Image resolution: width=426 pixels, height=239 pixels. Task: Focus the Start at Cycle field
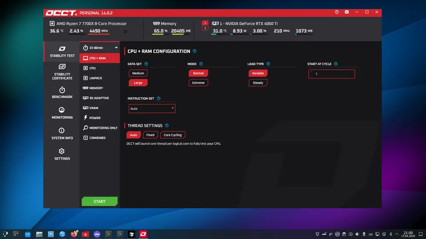pos(332,74)
